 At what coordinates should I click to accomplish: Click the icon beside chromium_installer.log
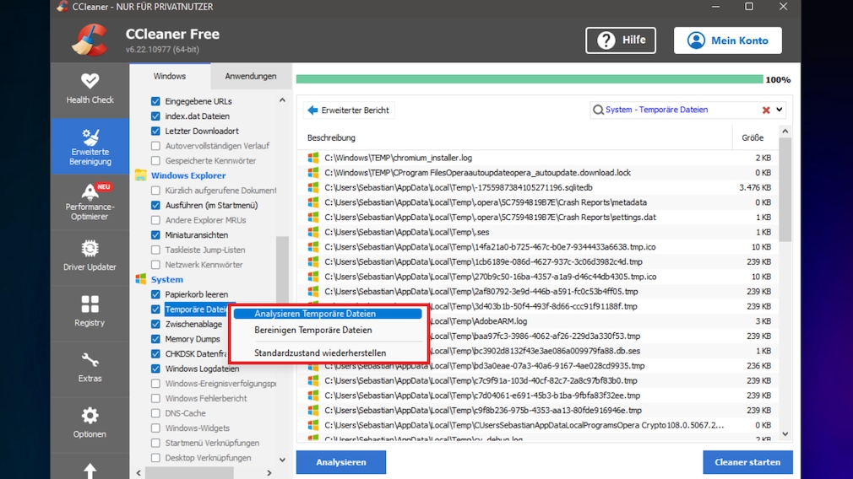[313, 158]
